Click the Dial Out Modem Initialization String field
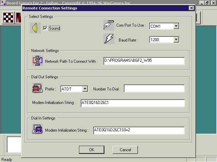The width and height of the screenshot is (217, 162). click(132, 103)
